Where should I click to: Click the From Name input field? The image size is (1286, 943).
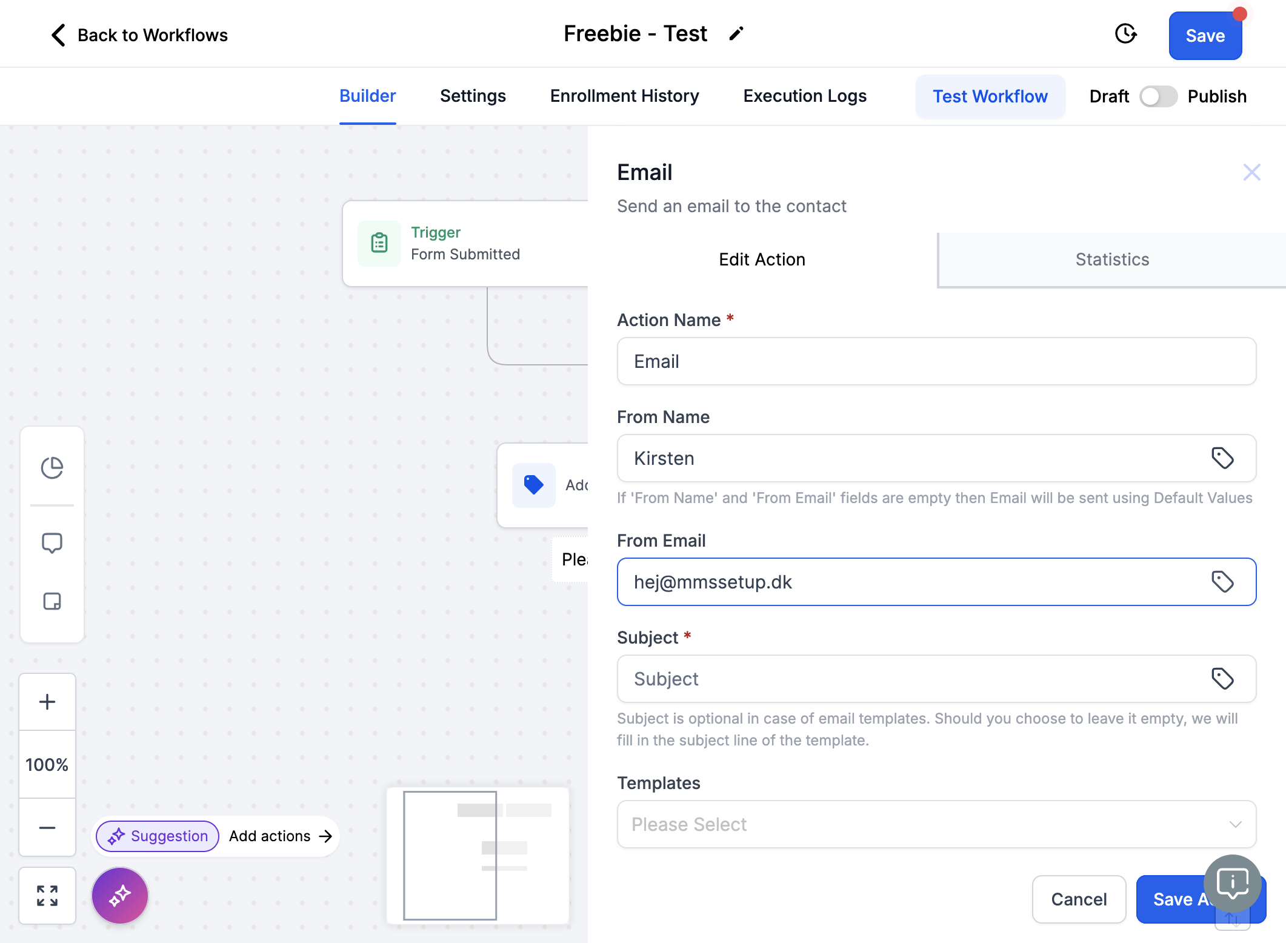(x=936, y=458)
